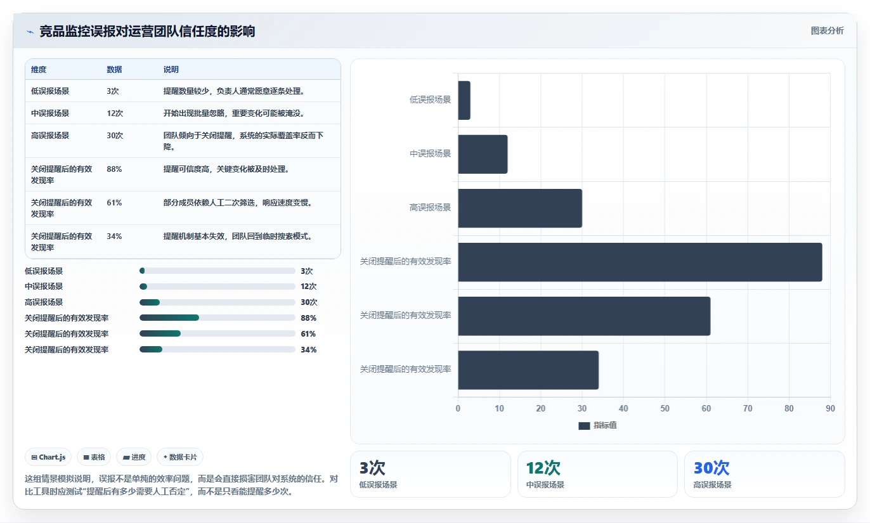The height and width of the screenshot is (523, 870).
Task: Click the 高误报场景 y-axis label in the chart
Action: tap(430, 208)
